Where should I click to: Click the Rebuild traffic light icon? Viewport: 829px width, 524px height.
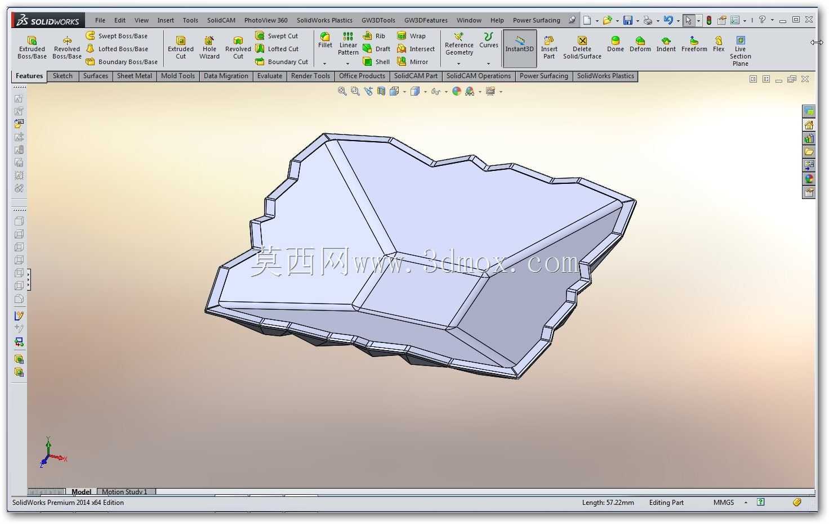(x=709, y=20)
